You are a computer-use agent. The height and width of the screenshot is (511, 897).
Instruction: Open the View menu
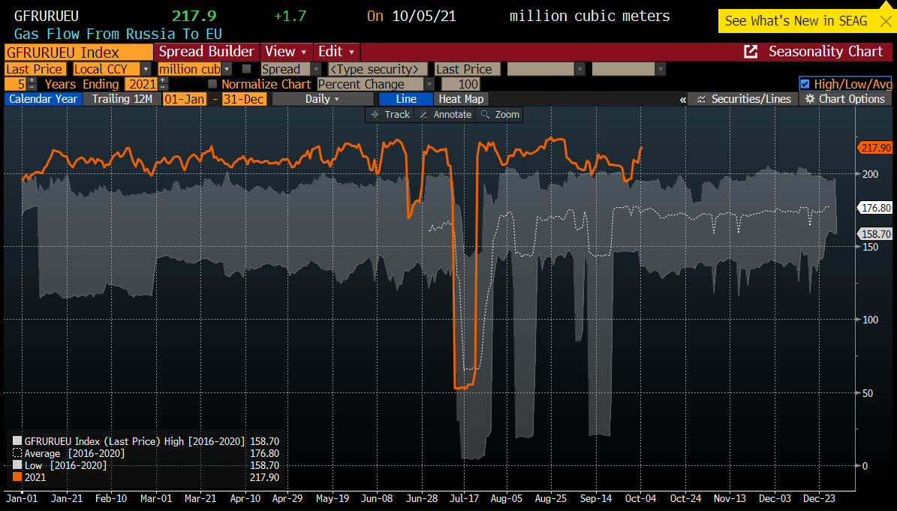pyautogui.click(x=286, y=52)
